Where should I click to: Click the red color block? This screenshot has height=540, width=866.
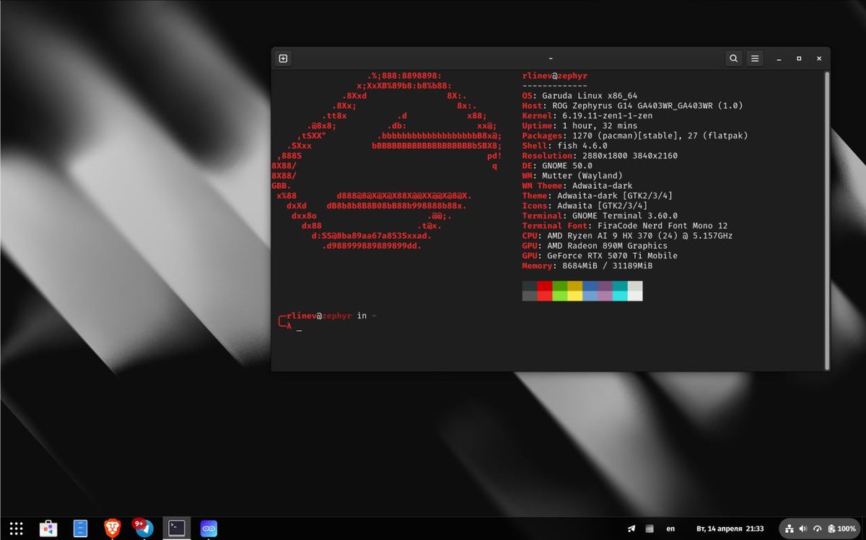pyautogui.click(x=544, y=291)
